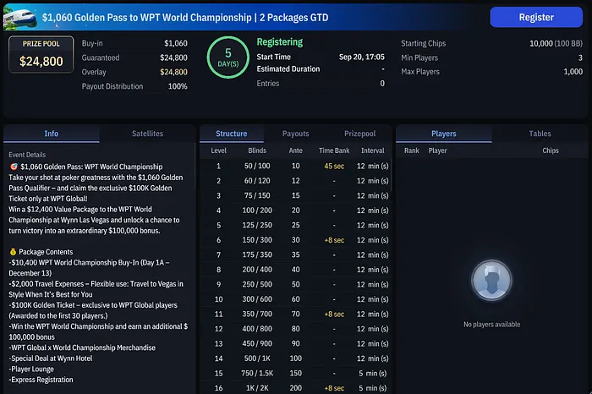The image size is (592, 394).
Task: Select the Structure tab
Action: click(232, 134)
